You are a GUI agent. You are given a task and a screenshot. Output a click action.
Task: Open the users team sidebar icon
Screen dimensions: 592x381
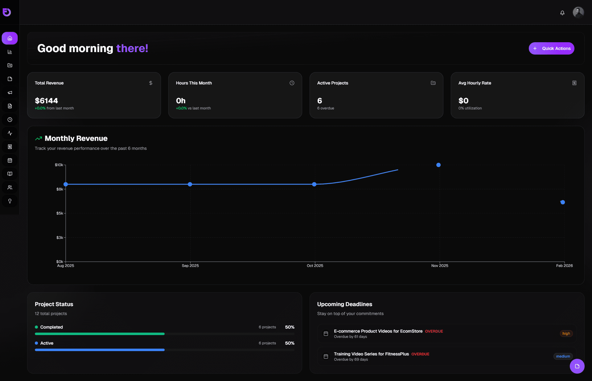coord(10,187)
